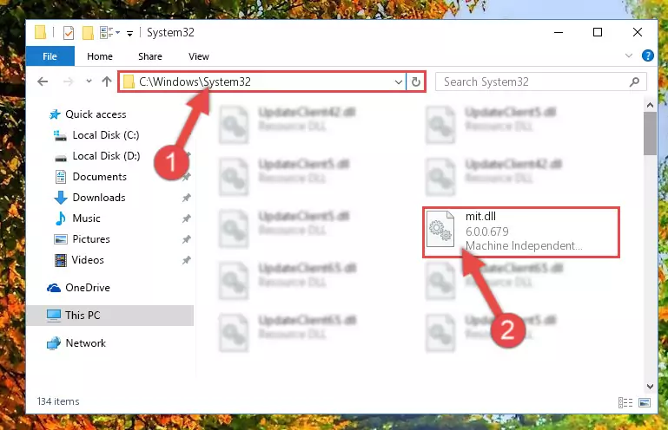Screen dimensions: 668x430
Task: Expand the ribbon with the chevron
Action: point(628,55)
